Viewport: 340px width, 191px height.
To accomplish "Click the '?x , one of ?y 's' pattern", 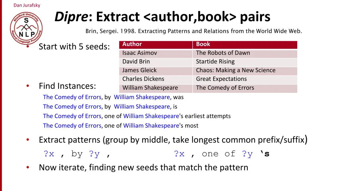I will point(221,154).
